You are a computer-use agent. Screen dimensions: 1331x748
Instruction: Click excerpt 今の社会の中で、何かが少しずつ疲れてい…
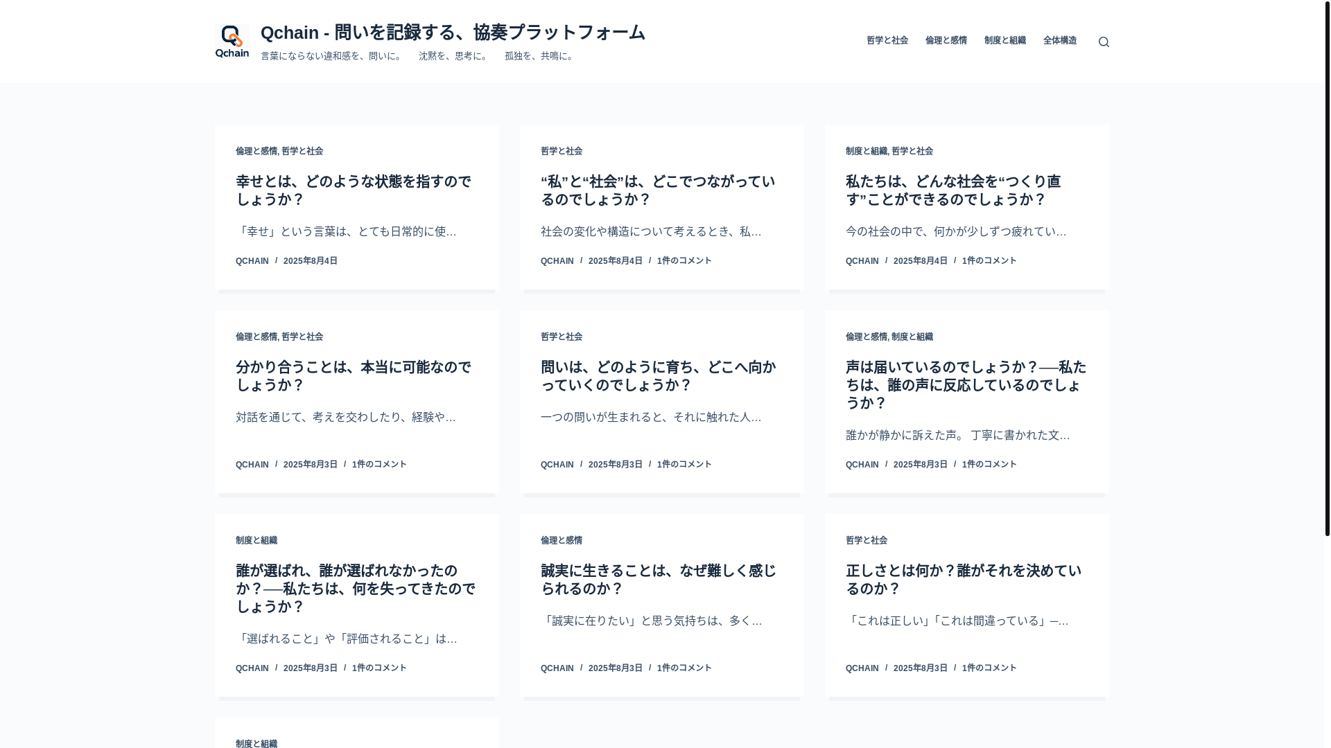[956, 231]
